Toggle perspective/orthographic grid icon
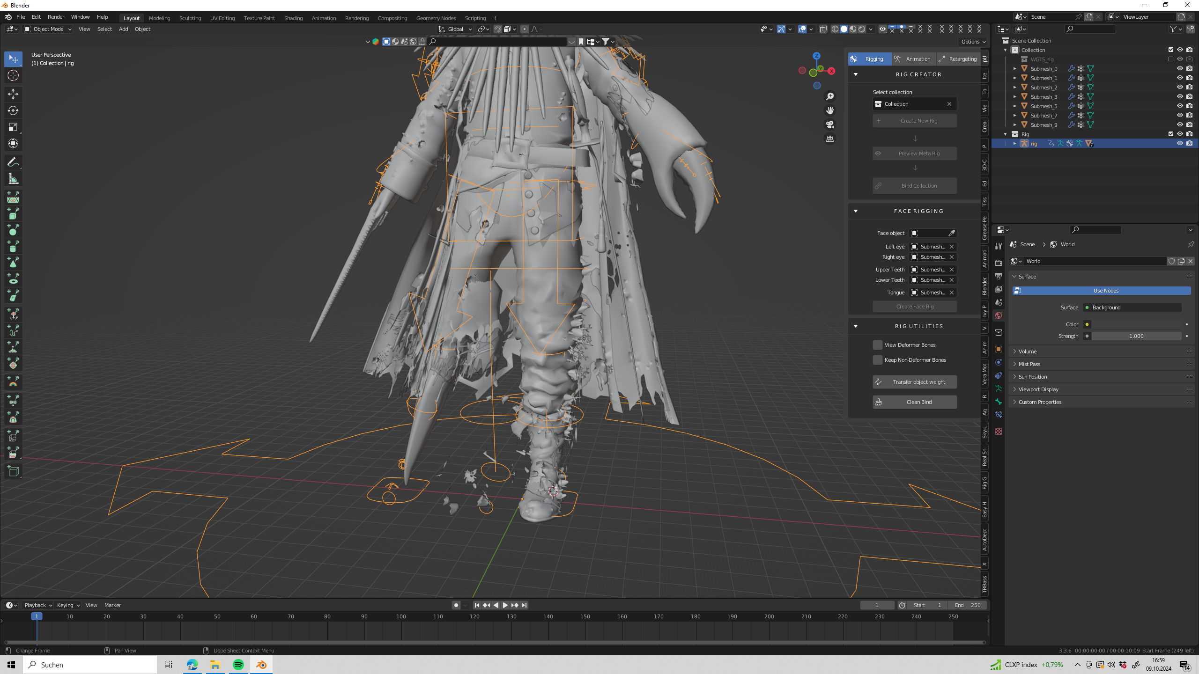The width and height of the screenshot is (1199, 674). coord(830,139)
